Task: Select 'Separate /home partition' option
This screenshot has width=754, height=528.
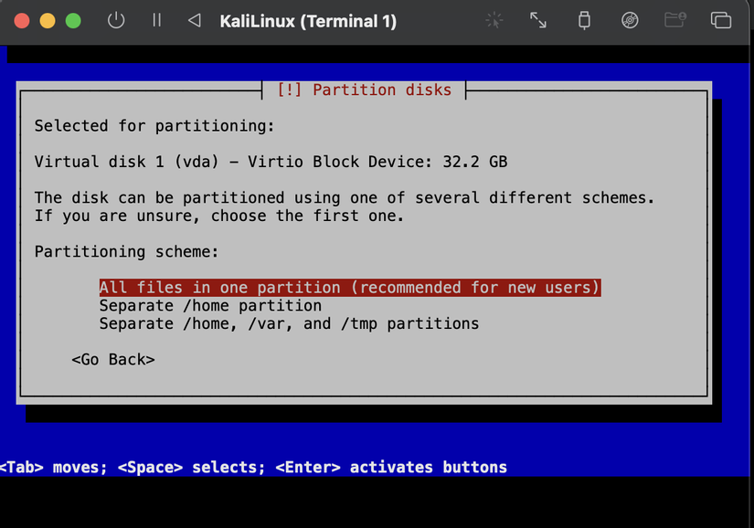Action: click(x=210, y=305)
